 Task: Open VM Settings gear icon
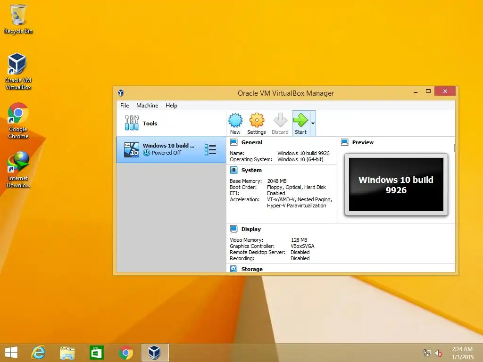[257, 120]
